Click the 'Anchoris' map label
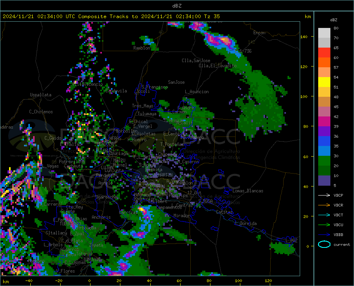This screenshot has width=354, height=286. click(101, 217)
